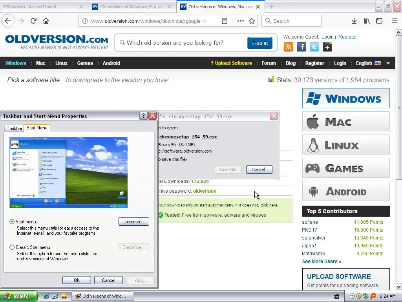Click the smiley face quick launch icon
Image resolution: width=402 pixels, height=302 pixels.
coord(64,296)
